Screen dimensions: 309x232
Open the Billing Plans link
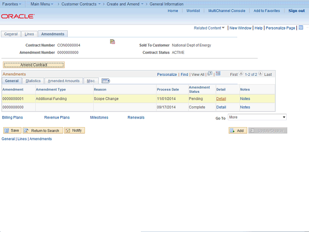click(13, 117)
